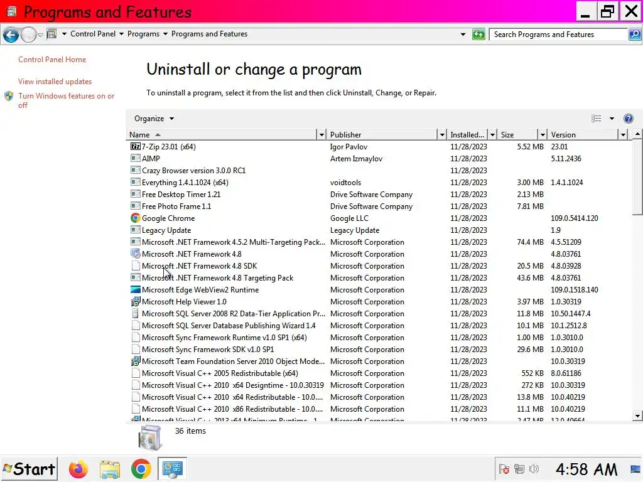
Task: Sort by the Size column header
Action: click(517, 134)
